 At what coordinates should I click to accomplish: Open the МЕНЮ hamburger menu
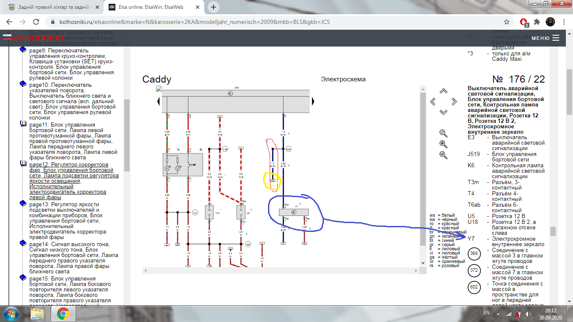pyautogui.click(x=545, y=38)
